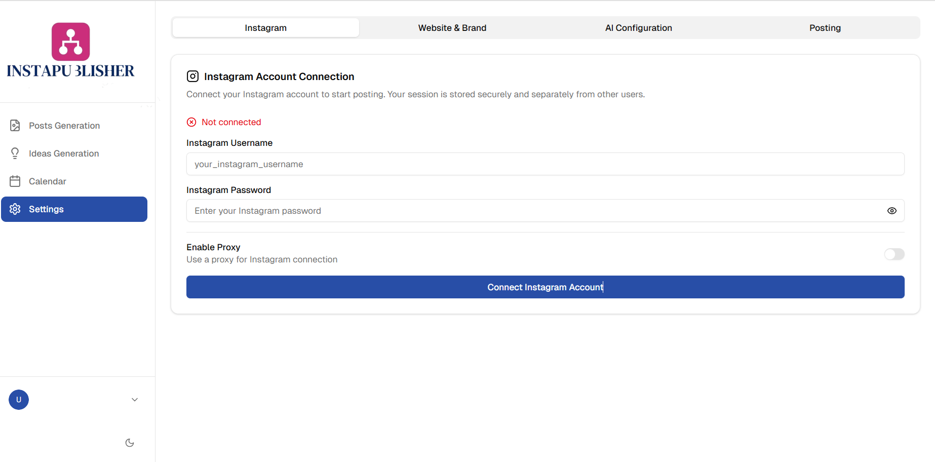Viewport: 935px width, 462px height.
Task: Click the Instagram logo icon in header
Action: [x=192, y=76]
